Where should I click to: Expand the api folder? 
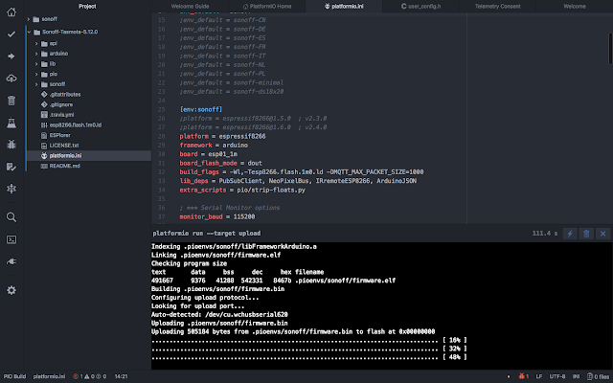(x=36, y=43)
